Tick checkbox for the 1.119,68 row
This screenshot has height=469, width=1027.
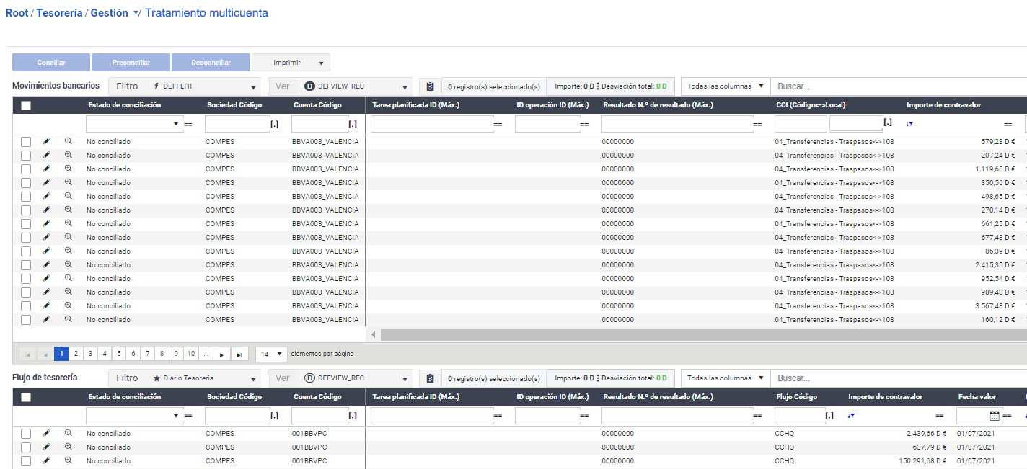pyautogui.click(x=26, y=169)
